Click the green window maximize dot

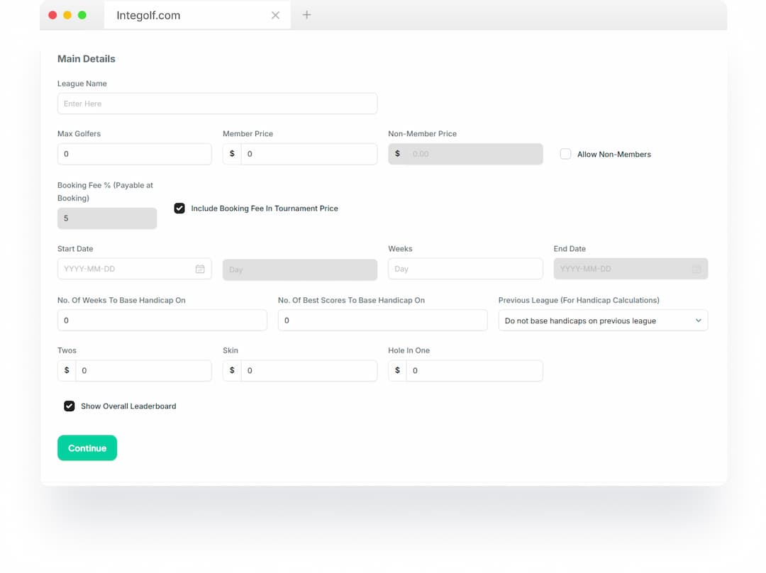coord(82,15)
